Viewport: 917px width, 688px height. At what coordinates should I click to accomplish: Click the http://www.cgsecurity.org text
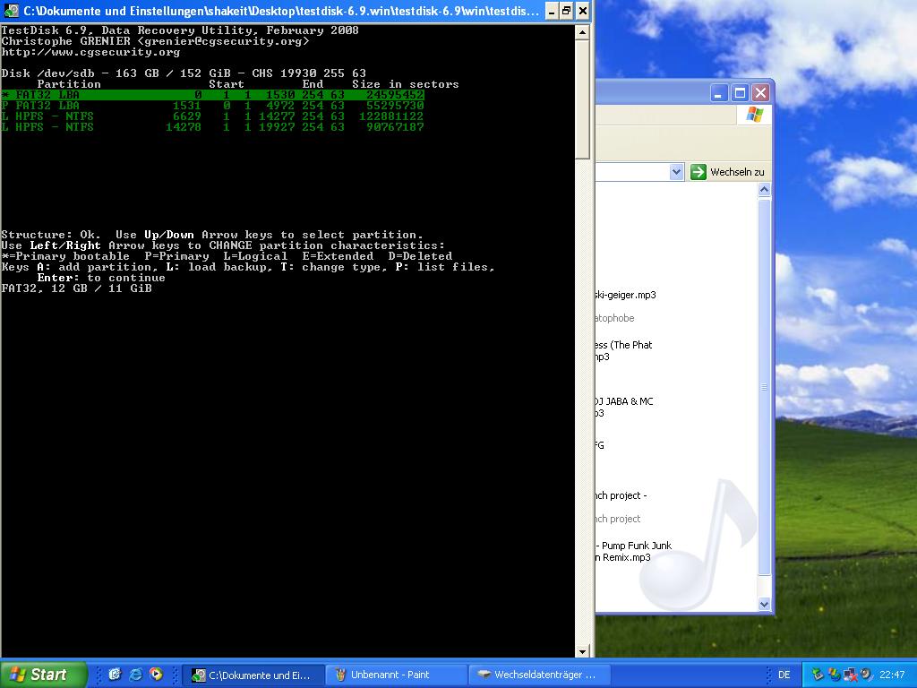[x=90, y=52]
